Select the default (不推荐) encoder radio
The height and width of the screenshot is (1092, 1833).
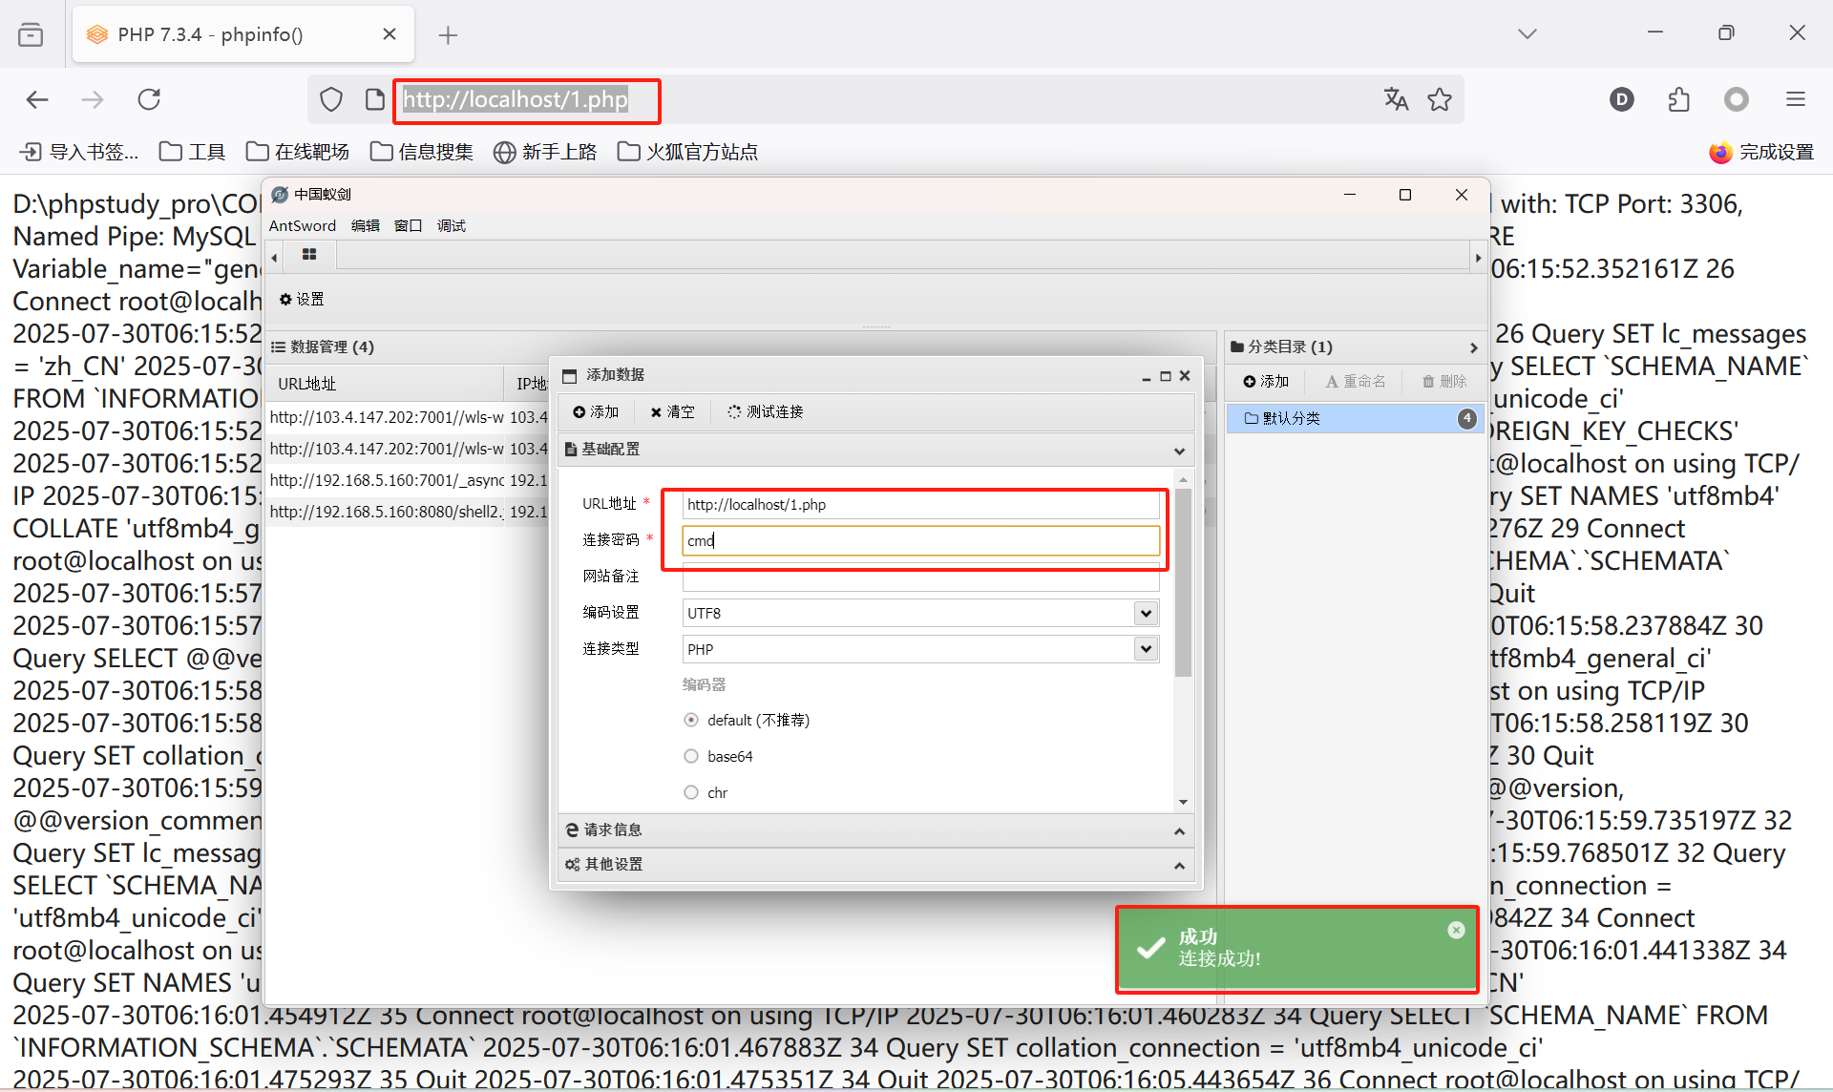coord(691,720)
